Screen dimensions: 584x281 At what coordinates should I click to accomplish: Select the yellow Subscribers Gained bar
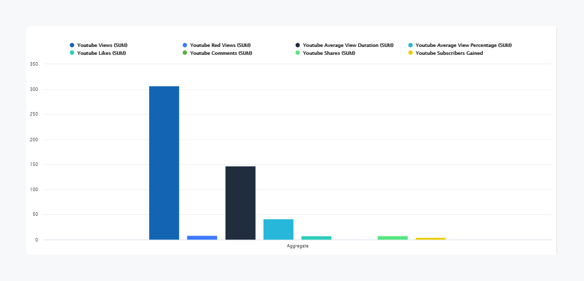pyautogui.click(x=431, y=239)
